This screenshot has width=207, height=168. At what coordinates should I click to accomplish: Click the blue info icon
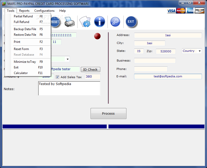click(x=100, y=22)
